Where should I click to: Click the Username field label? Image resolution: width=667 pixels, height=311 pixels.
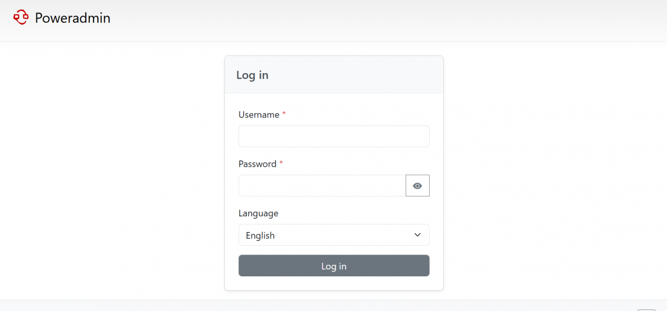259,115
